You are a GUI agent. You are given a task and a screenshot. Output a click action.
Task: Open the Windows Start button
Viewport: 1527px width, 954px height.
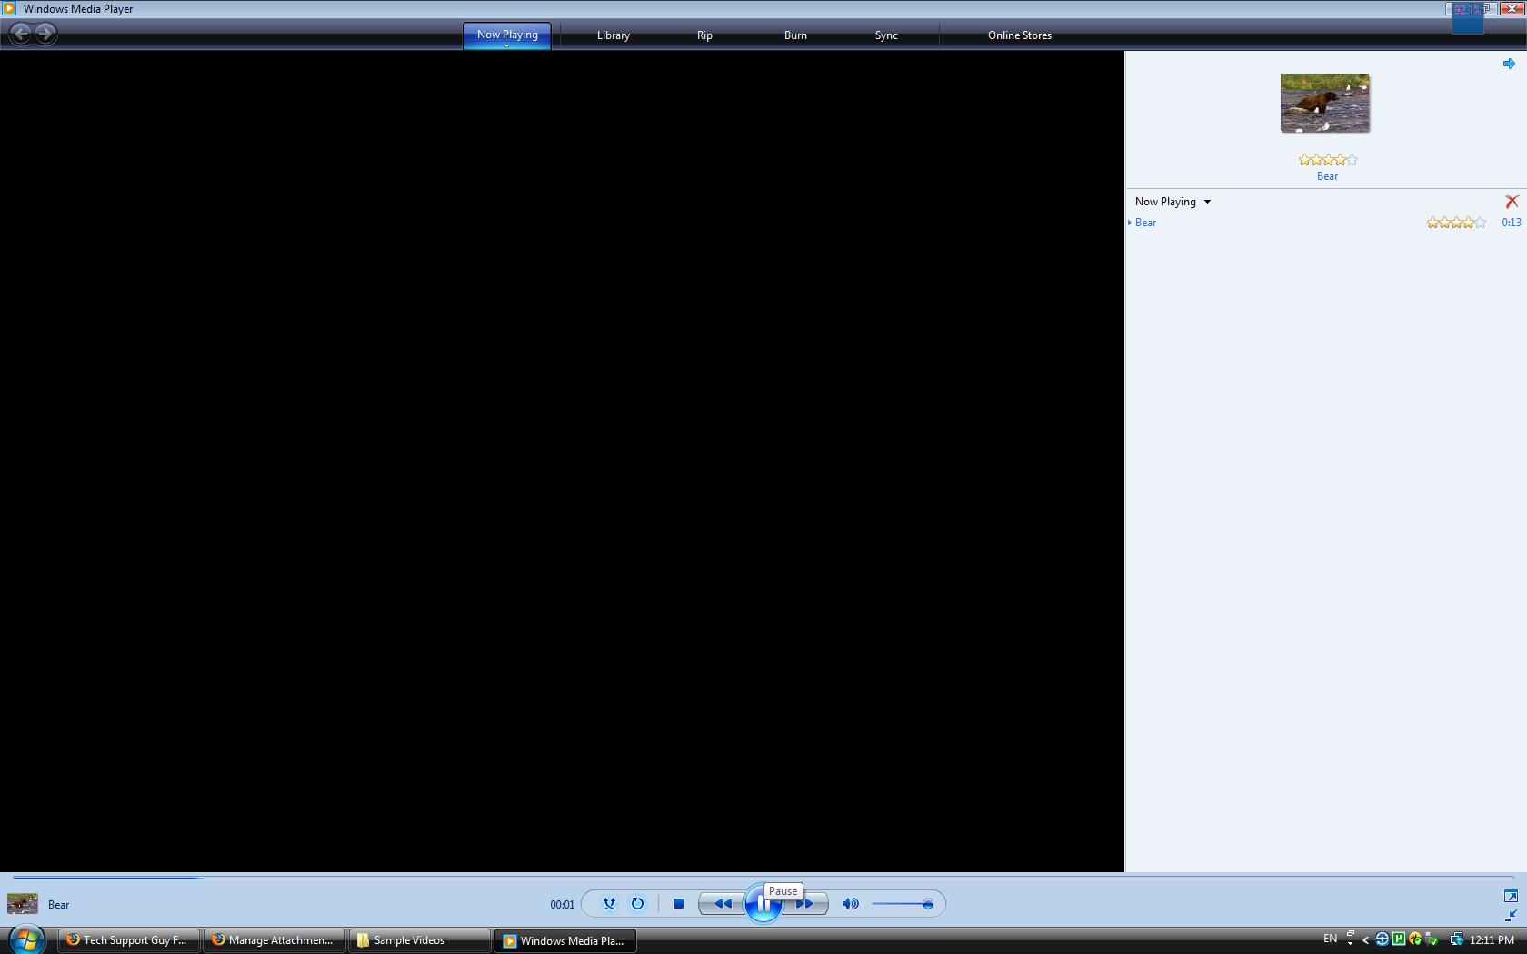pyautogui.click(x=26, y=939)
